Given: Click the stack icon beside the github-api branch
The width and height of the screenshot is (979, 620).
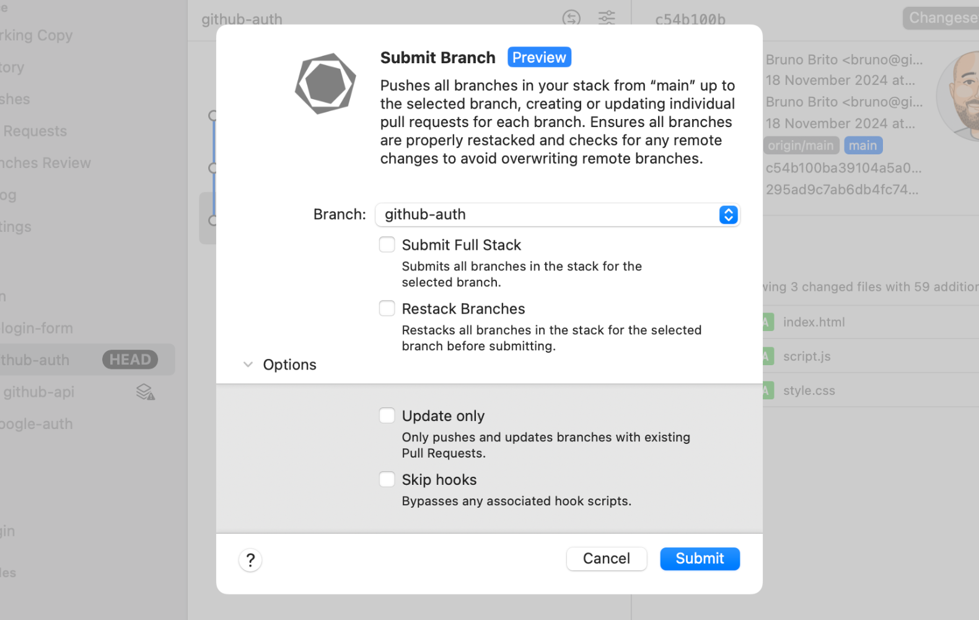Looking at the screenshot, I should 145,391.
